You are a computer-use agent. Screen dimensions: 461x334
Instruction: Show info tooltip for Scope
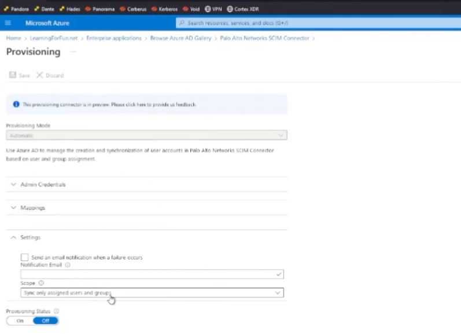point(41,283)
